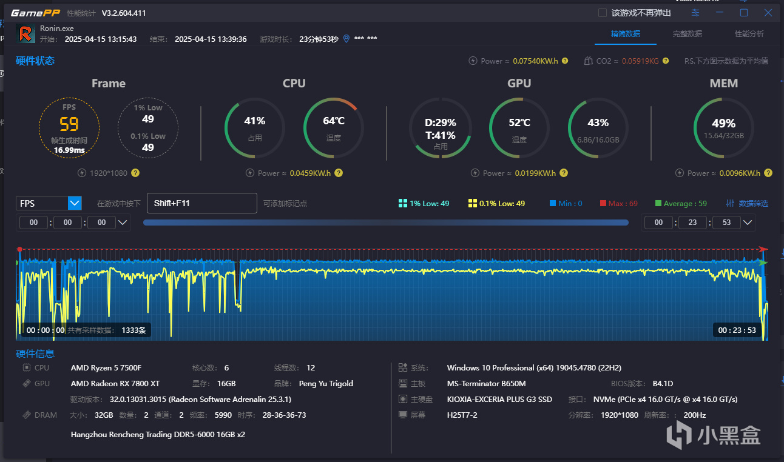The width and height of the screenshot is (784, 462).
Task: Click the time range slider bar
Action: pyautogui.click(x=385, y=223)
